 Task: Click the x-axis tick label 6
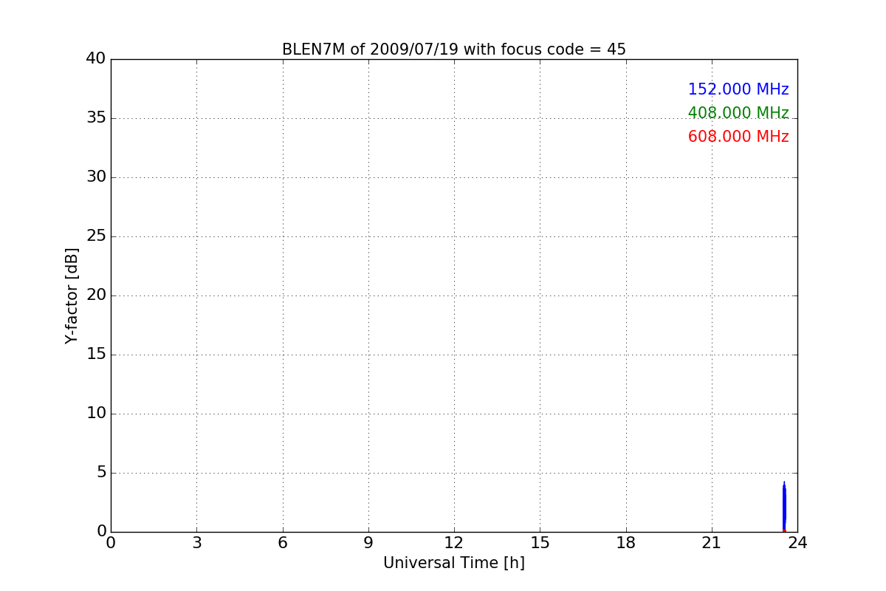click(x=282, y=543)
